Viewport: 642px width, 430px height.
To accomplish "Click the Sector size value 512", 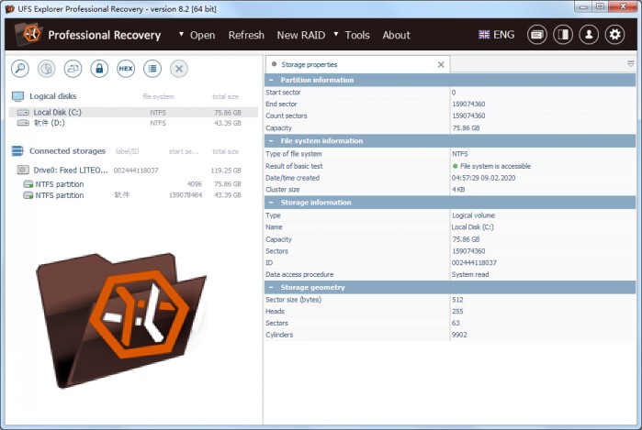I will (x=457, y=300).
